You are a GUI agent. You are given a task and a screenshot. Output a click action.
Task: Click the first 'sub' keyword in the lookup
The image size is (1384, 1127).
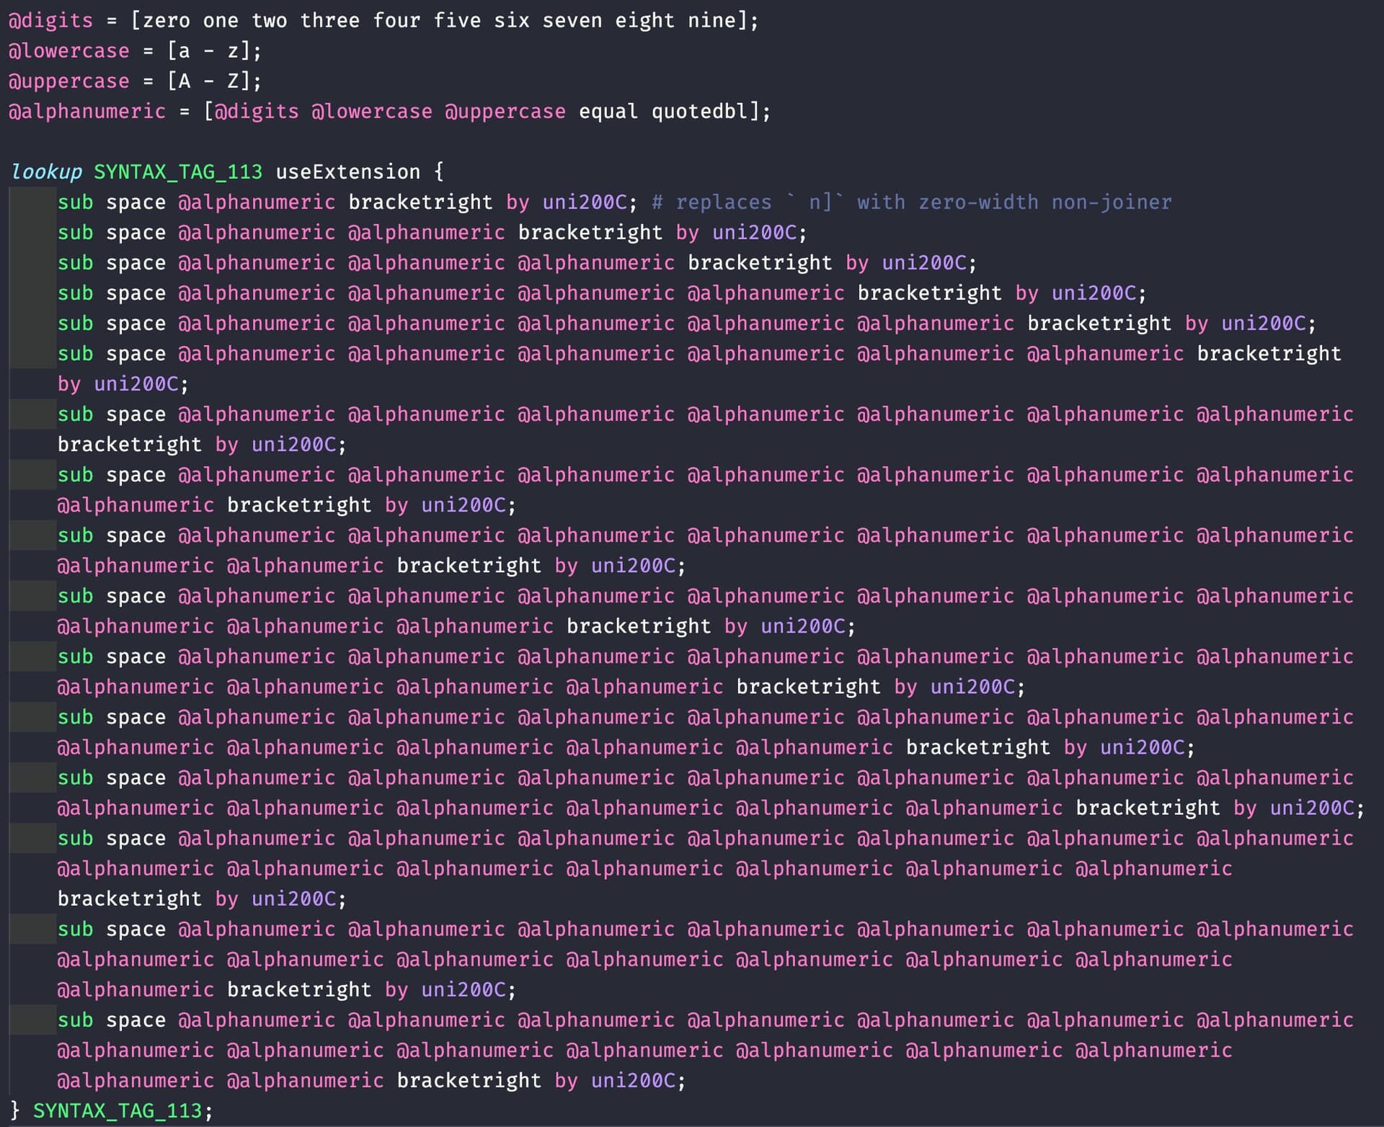[75, 202]
